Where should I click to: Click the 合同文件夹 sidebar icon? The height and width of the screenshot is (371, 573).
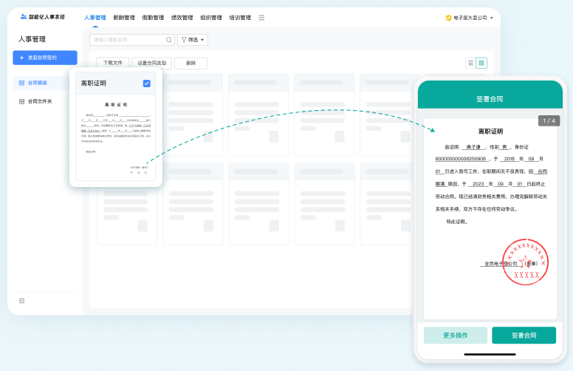pyautogui.click(x=21, y=101)
